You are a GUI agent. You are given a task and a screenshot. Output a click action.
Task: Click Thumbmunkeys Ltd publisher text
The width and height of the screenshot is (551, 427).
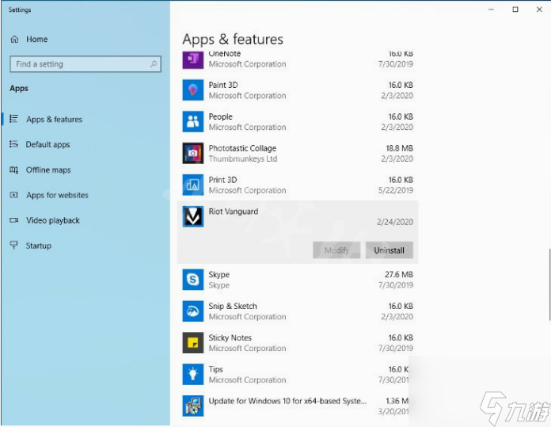(243, 158)
